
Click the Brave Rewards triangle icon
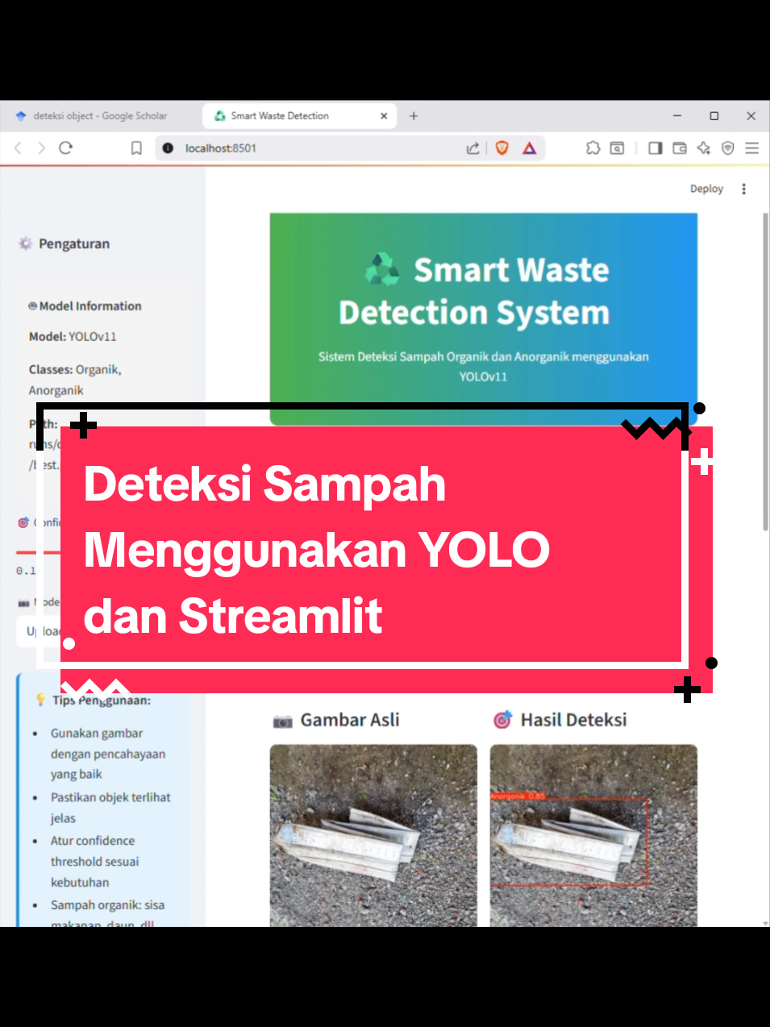click(x=530, y=148)
